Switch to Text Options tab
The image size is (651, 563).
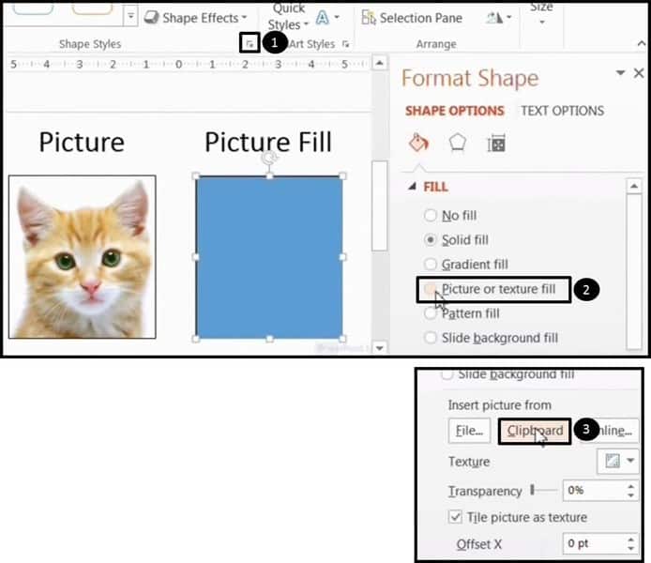(x=562, y=111)
